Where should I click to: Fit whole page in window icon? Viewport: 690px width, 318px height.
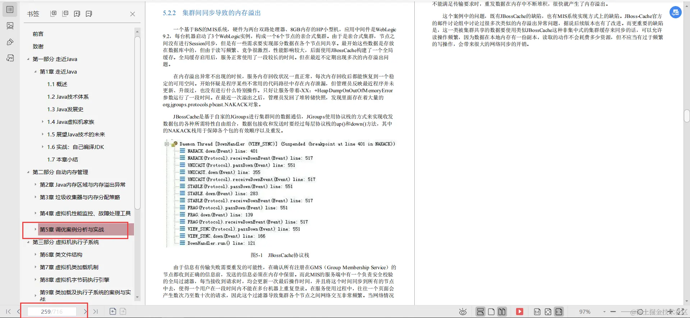click(x=548, y=312)
